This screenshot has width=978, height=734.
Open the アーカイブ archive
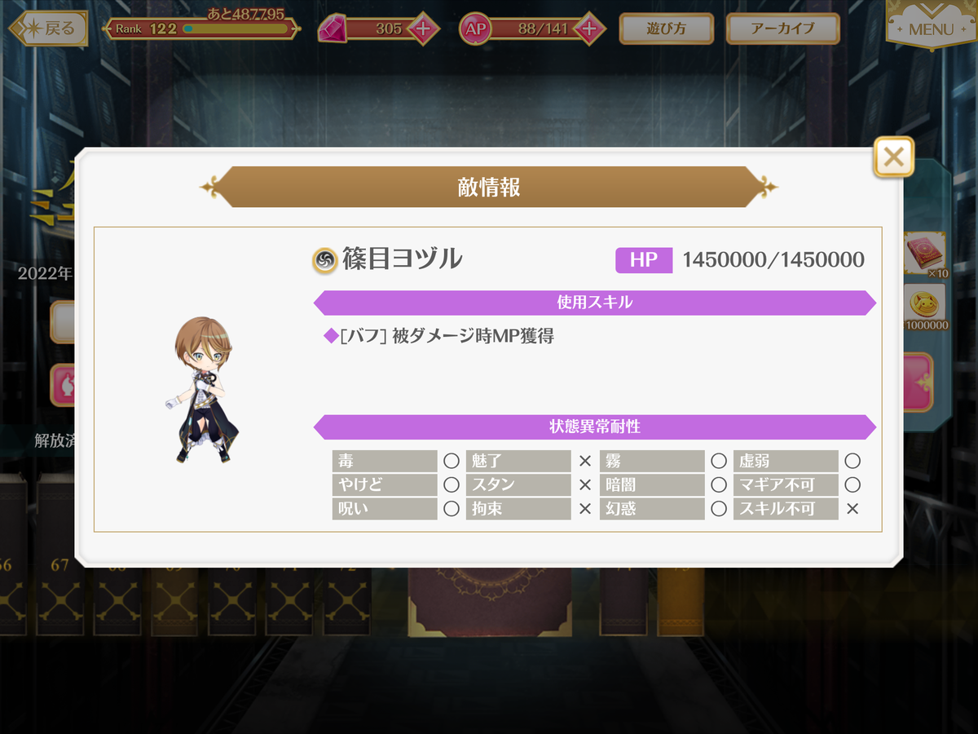tap(782, 29)
